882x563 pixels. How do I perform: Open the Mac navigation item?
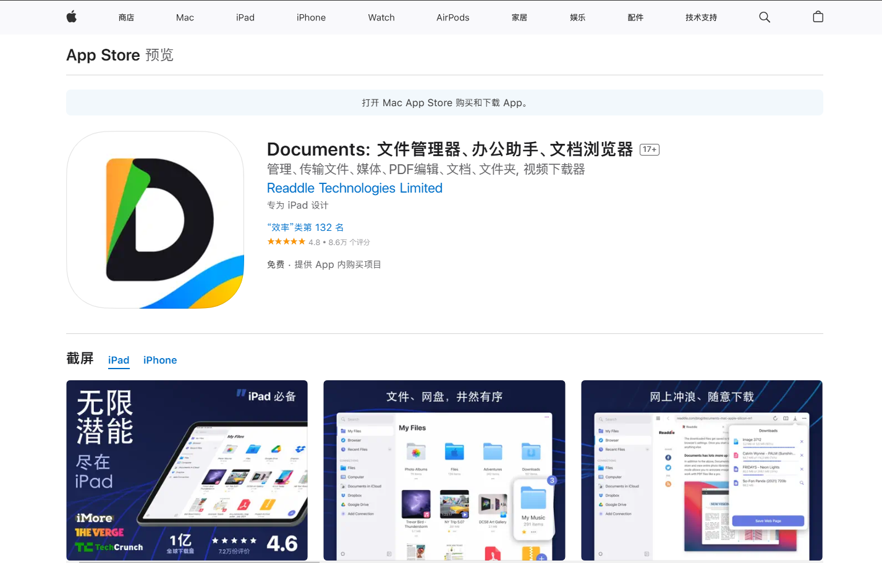coord(185,17)
